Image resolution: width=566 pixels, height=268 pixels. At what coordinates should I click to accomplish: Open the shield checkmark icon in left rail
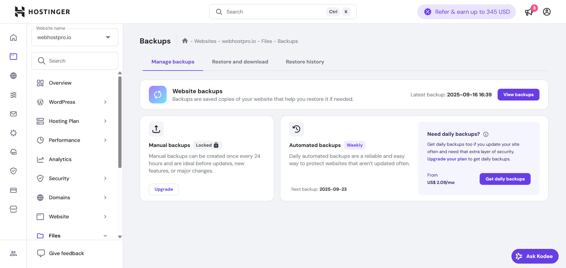tap(13, 171)
